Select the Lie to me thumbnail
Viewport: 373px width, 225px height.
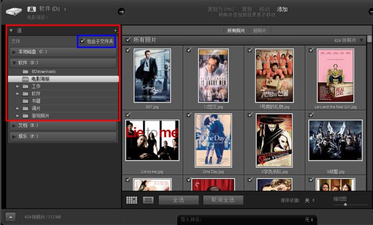152,140
